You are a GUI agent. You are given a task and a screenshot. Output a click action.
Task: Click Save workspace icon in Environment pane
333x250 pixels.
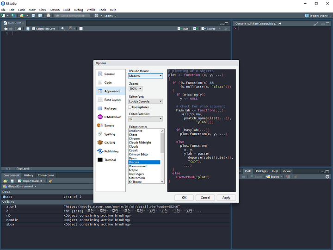click(x=12, y=181)
